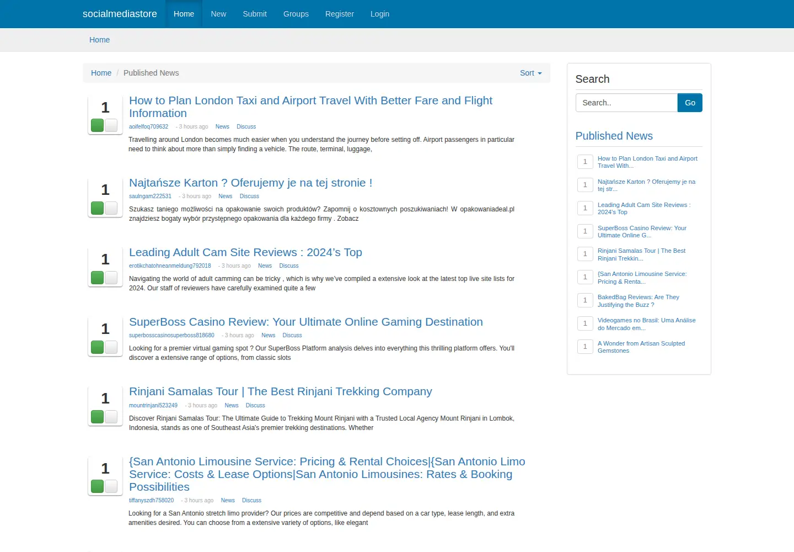Image resolution: width=794 pixels, height=552 pixels.
Task: Open Groups in the navbar
Action: coord(296,14)
